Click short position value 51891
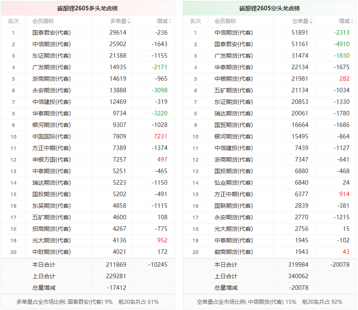This screenshot has width=358, height=310. (x=300, y=33)
